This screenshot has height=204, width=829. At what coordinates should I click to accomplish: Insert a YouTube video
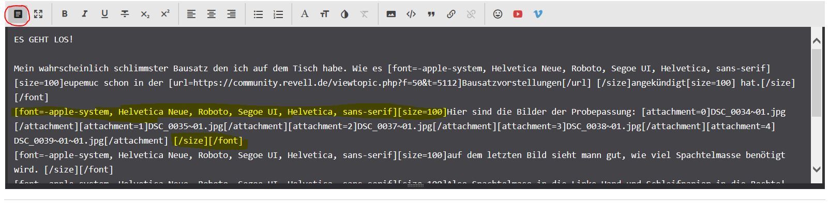coord(518,14)
